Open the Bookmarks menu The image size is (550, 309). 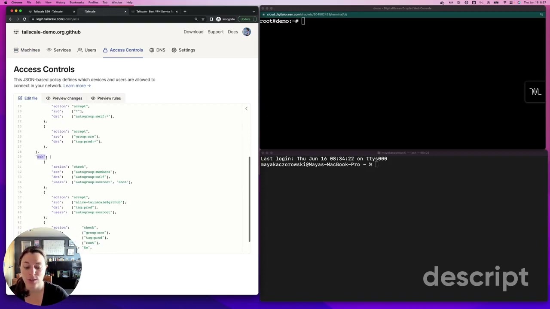[x=77, y=3]
